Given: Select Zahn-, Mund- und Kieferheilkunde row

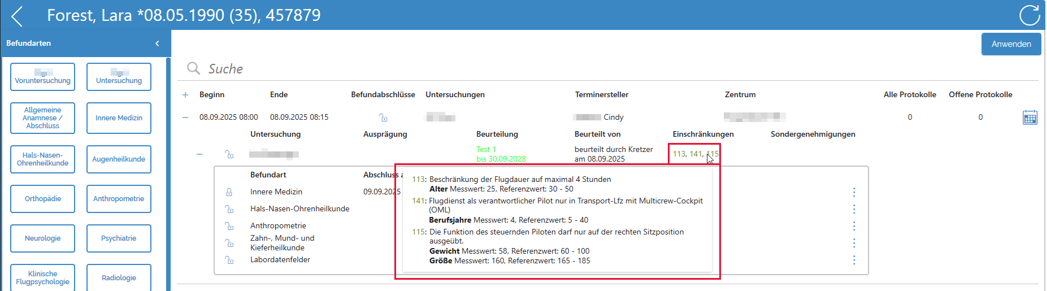Looking at the screenshot, I should [x=283, y=243].
